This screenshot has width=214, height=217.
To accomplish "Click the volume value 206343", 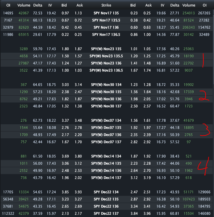I will point(189,27).
